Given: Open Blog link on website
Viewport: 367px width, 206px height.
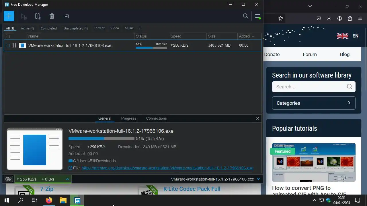Looking at the screenshot, I should [x=345, y=54].
